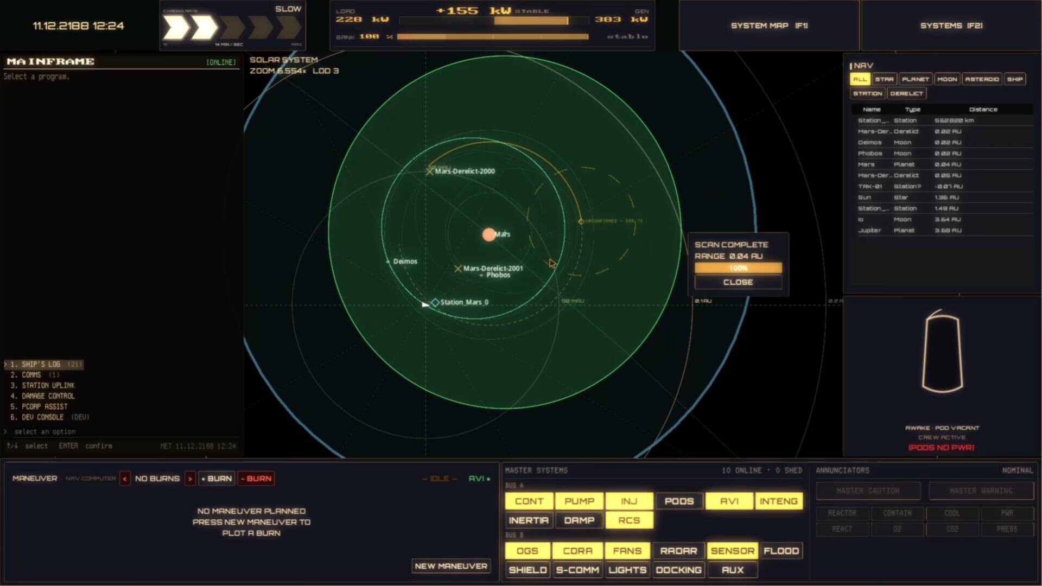Toggle the OGS system on Bus B
Viewport: 1042px width, 586px height.
[x=528, y=551]
